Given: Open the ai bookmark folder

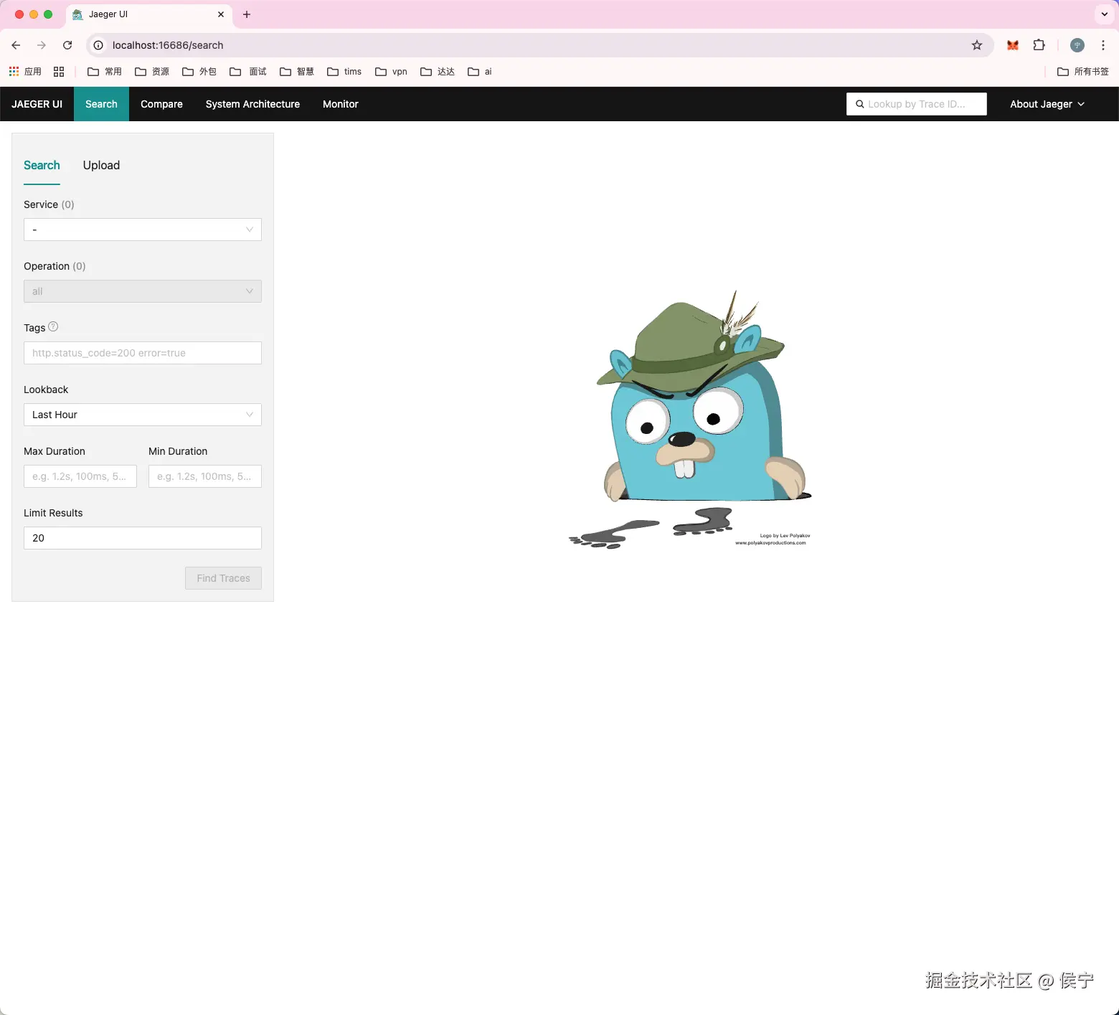Looking at the screenshot, I should (x=480, y=72).
